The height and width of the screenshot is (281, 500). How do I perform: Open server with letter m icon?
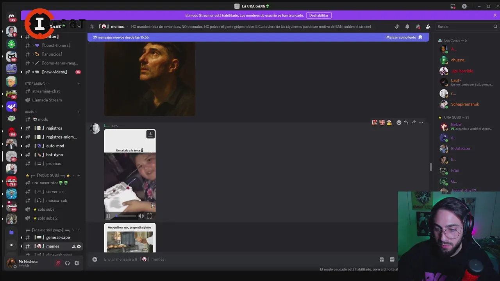pyautogui.click(x=11, y=245)
